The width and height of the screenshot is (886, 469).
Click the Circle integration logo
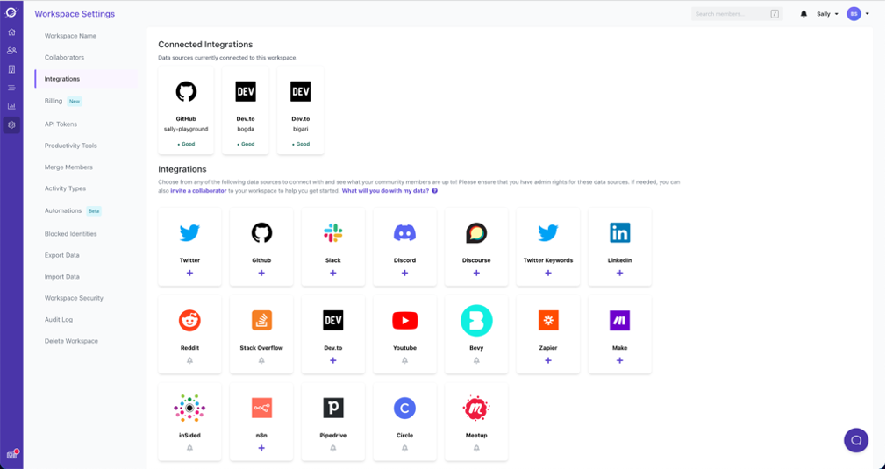tap(404, 408)
